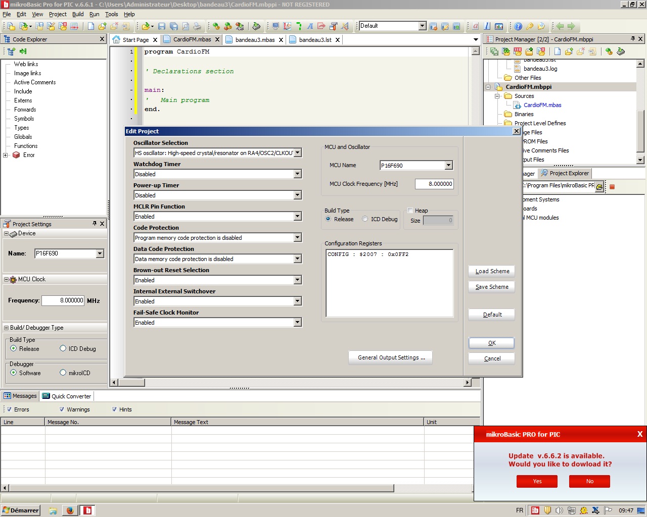Switch to the bandeau3.mbas tab
This screenshot has width=647, height=517.
point(255,39)
